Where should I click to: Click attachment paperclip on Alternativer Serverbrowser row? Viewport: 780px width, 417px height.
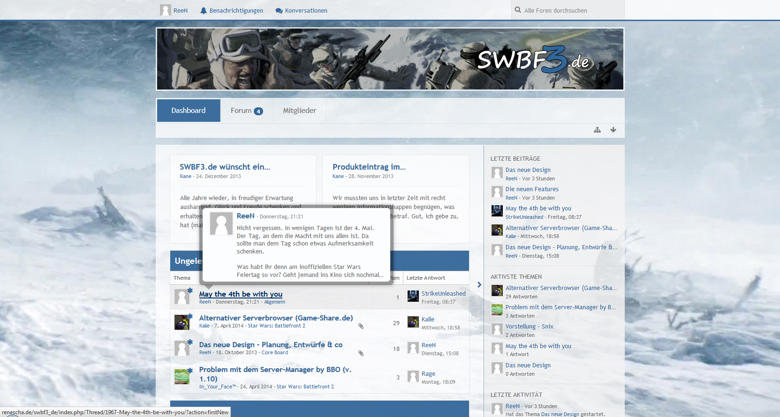coord(361,326)
